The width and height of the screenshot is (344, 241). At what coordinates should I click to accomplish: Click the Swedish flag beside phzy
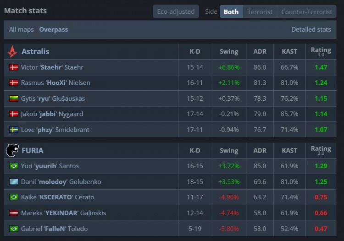[x=14, y=130]
